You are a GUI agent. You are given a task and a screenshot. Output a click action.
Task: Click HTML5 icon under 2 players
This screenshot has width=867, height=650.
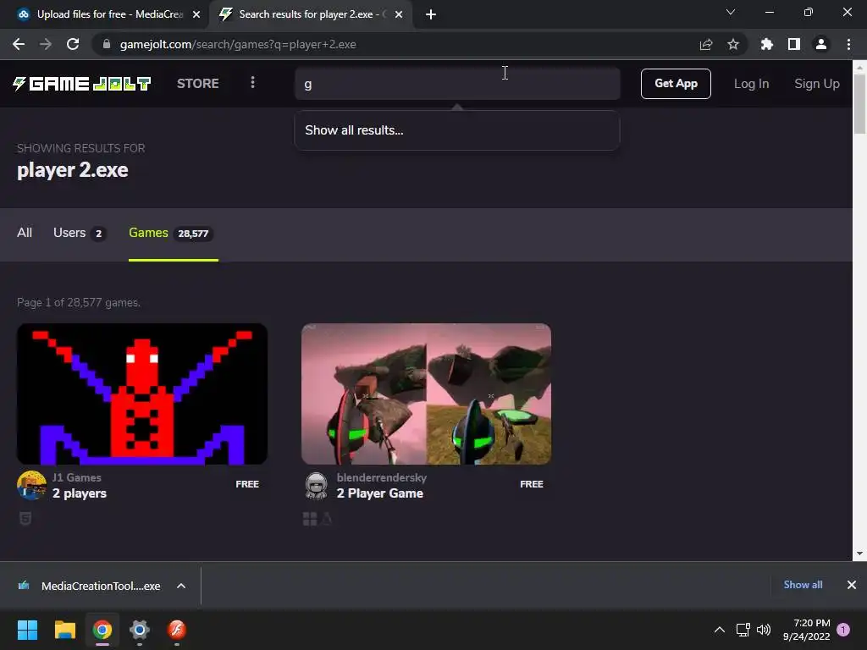click(25, 519)
